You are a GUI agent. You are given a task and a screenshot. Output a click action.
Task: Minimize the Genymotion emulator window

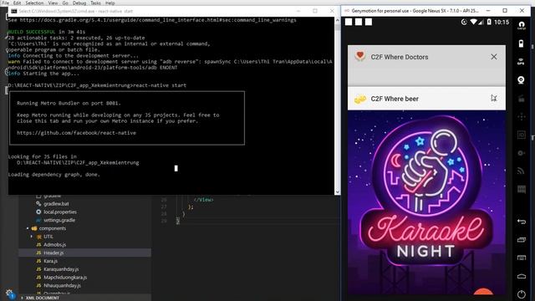point(488,11)
